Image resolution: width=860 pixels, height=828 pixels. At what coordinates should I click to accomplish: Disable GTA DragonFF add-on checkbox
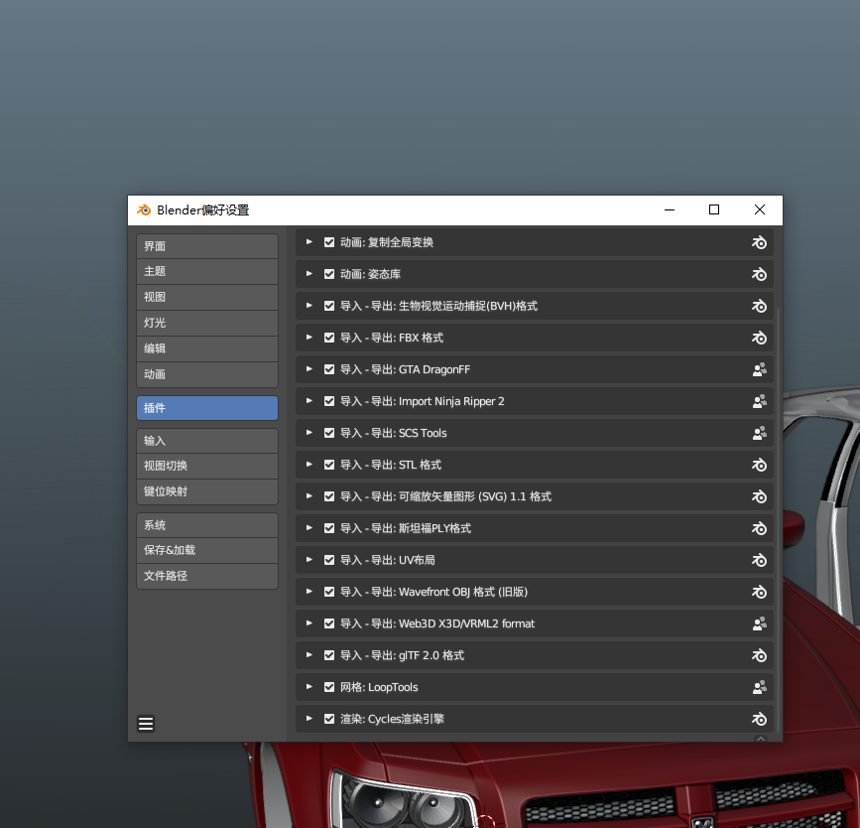pos(329,369)
